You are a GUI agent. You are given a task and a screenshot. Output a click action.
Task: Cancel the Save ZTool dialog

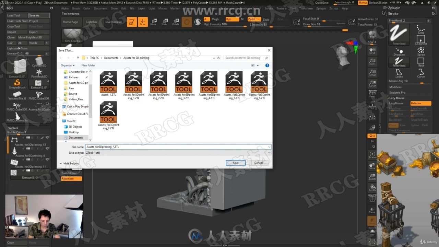pos(259,163)
